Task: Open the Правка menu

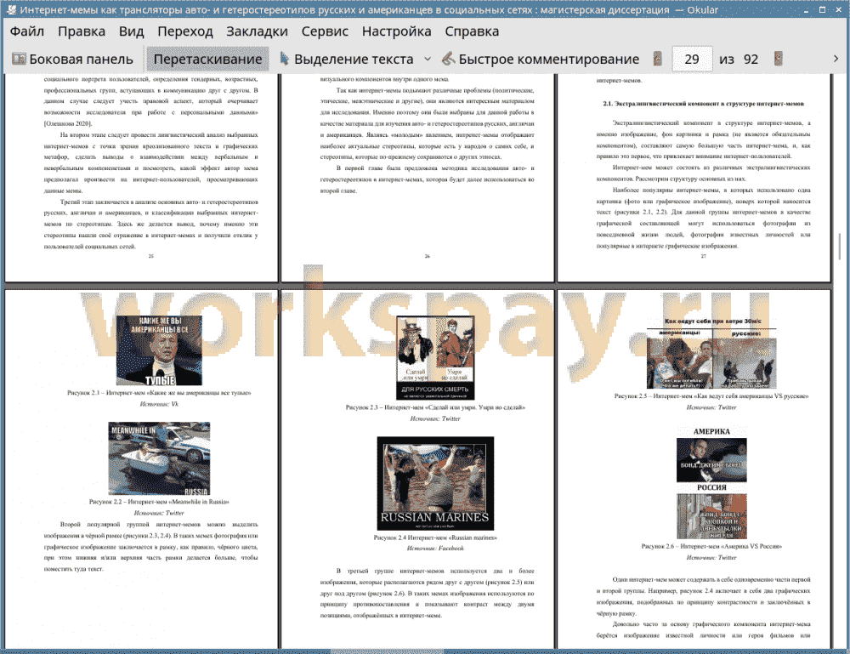Action: pos(82,31)
